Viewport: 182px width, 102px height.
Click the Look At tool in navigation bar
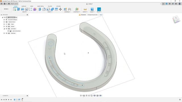[x=84, y=95]
